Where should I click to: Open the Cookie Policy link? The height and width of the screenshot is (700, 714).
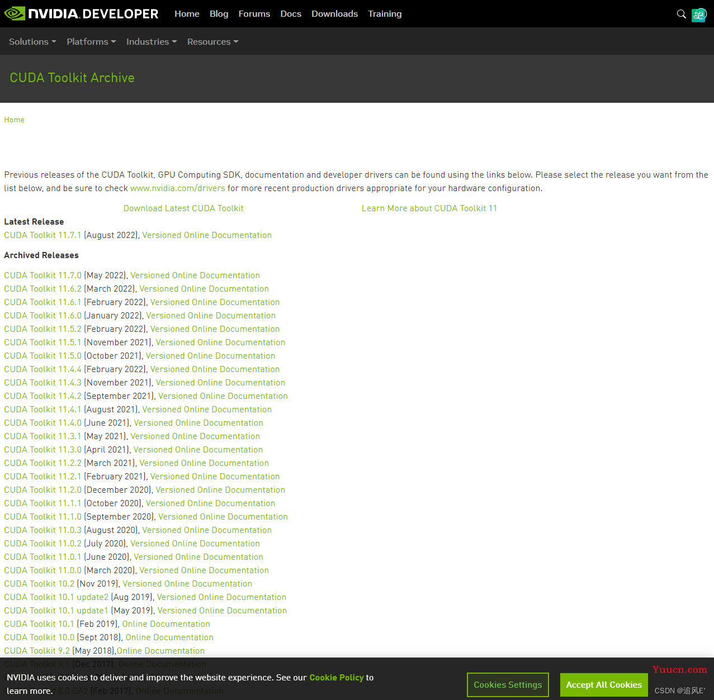pyautogui.click(x=337, y=678)
